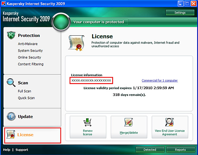Follow the Commercial for 1 computer link
The width and height of the screenshot is (198, 155).
pyautogui.click(x=160, y=80)
